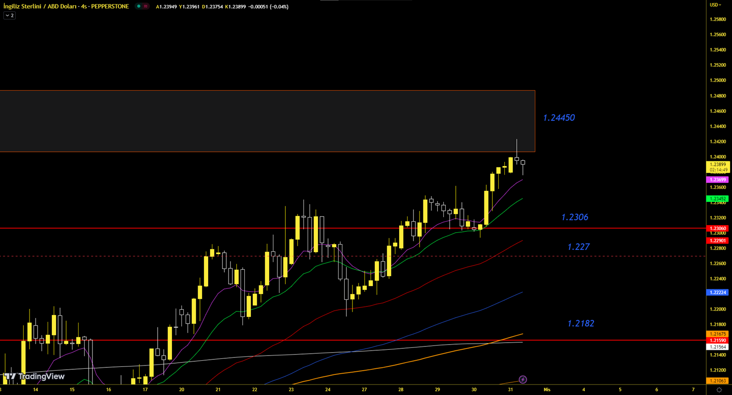Click the yellow current price label 1.23899
732x395 pixels.
click(718, 167)
